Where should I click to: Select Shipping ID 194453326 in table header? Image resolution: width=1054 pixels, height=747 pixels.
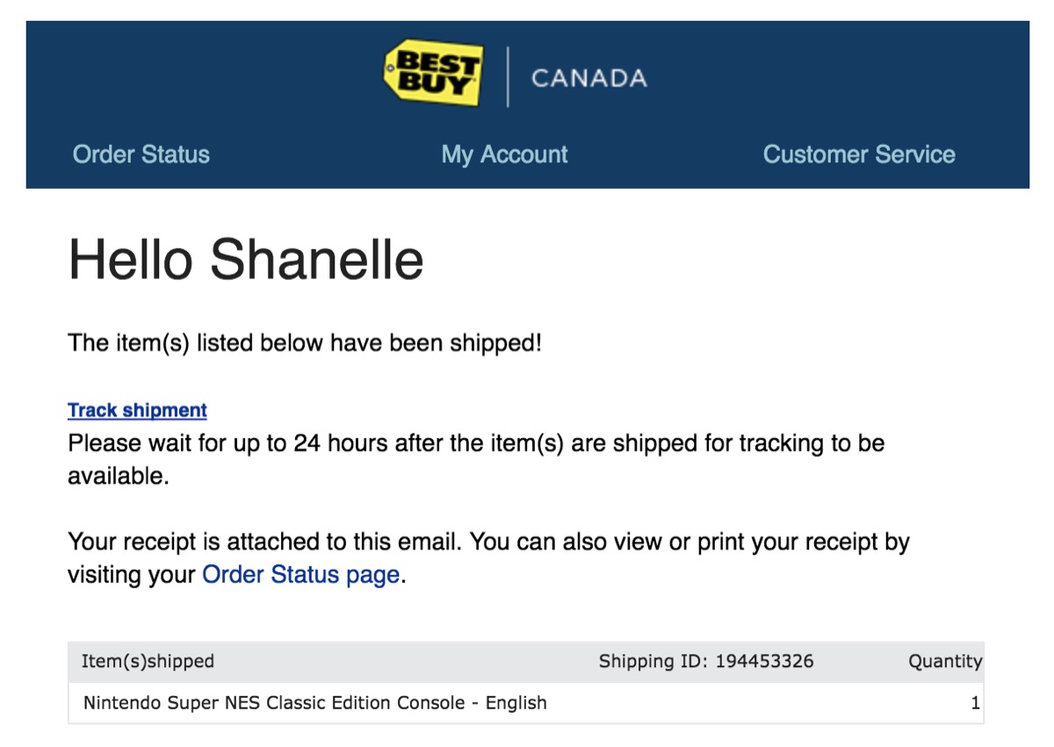[x=706, y=661]
